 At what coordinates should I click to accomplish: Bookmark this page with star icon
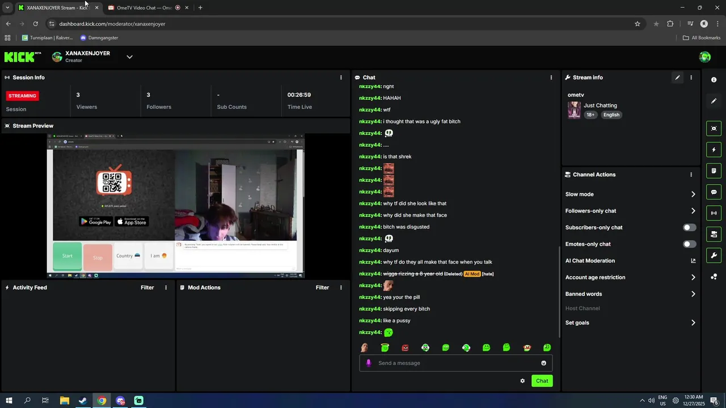tap(638, 24)
